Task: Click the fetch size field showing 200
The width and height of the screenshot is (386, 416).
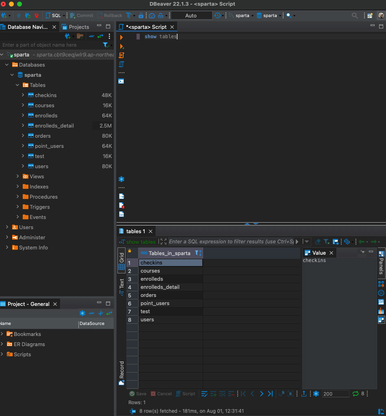Action: [x=336, y=394]
